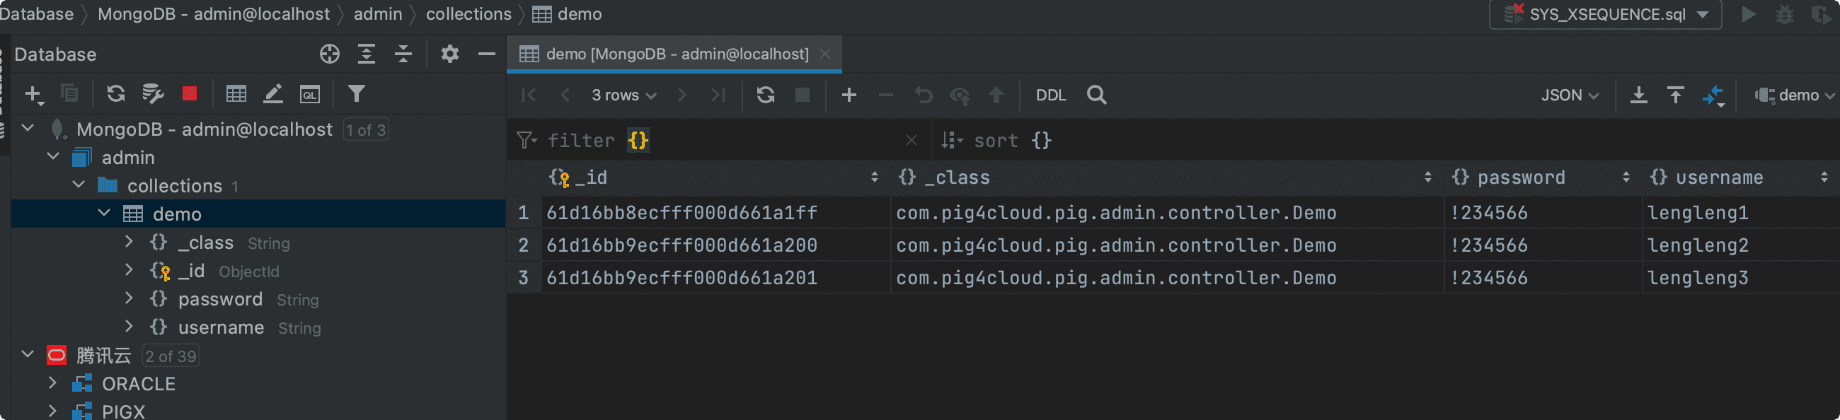Click the reload page icon in data grid

[765, 95]
